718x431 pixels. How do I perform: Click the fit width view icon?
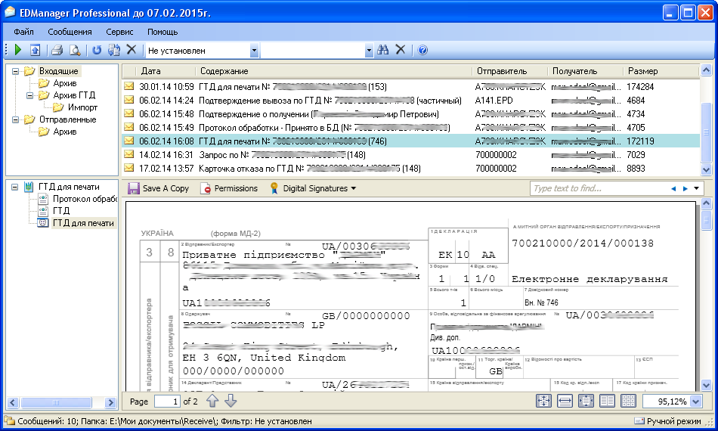click(x=565, y=402)
